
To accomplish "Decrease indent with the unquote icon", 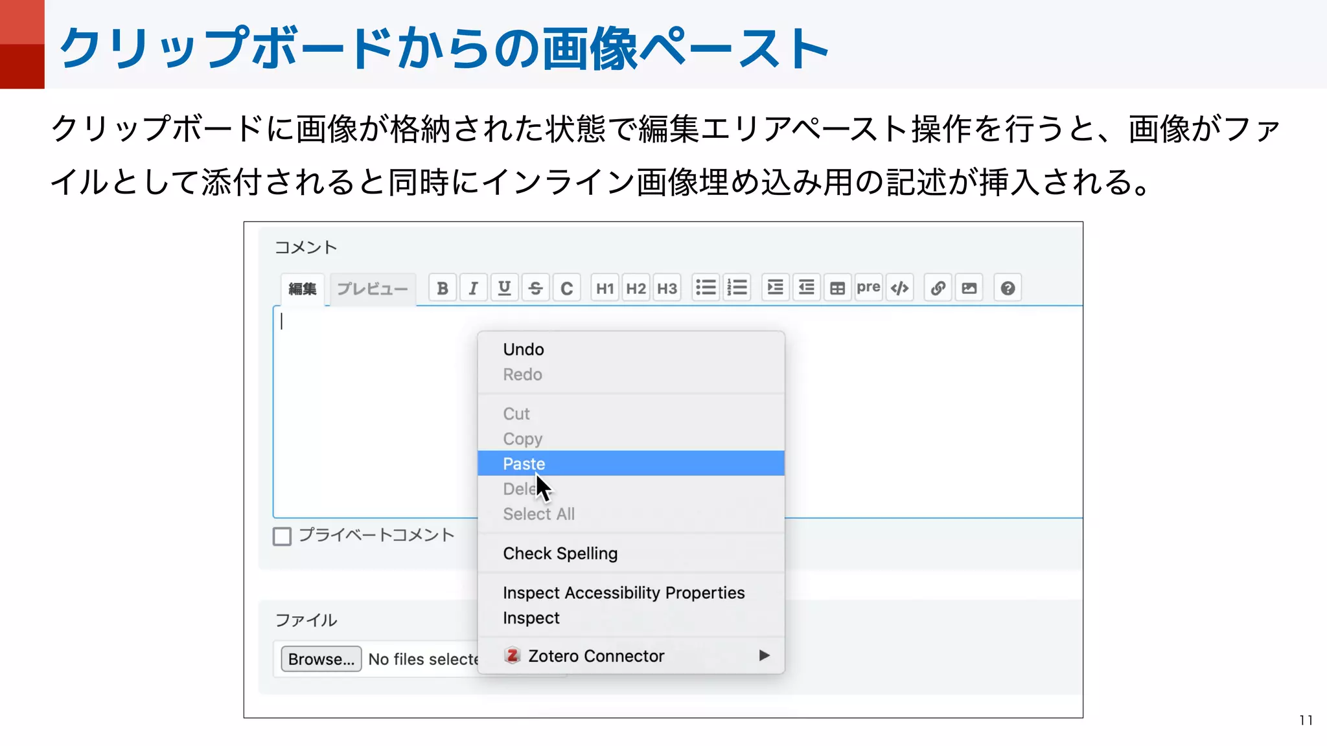I will [x=806, y=288].
